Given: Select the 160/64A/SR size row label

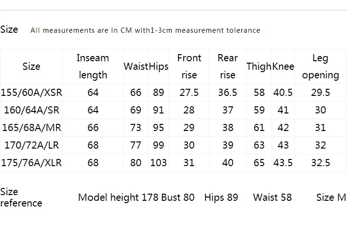Looking at the screenshot, I should pyautogui.click(x=31, y=110).
